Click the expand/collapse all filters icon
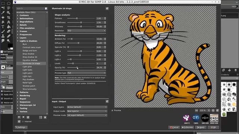Screen dimensions: 239x134 point(41,117)
